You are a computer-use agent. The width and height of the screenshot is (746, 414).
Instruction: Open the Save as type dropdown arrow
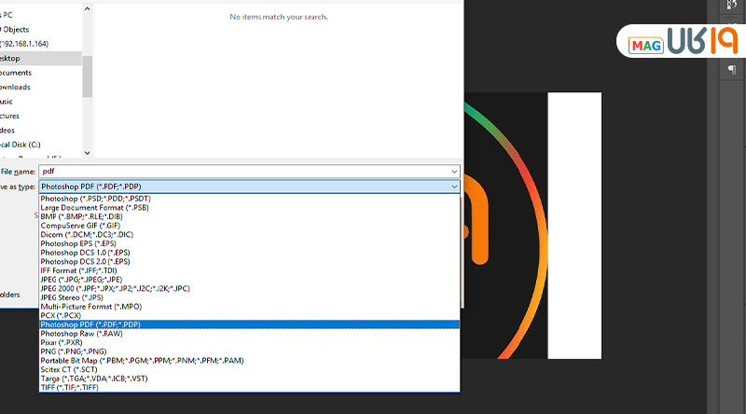click(453, 186)
